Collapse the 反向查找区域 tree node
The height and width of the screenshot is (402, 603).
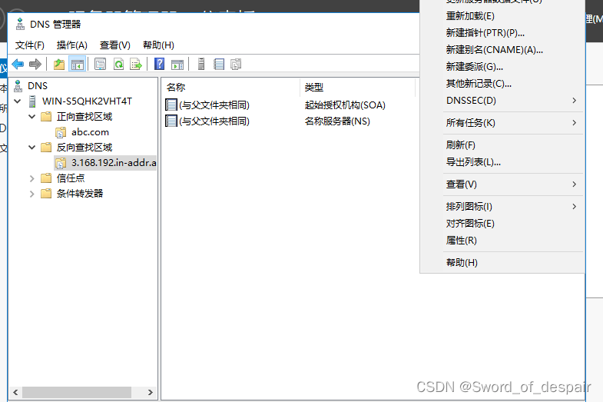(32, 148)
